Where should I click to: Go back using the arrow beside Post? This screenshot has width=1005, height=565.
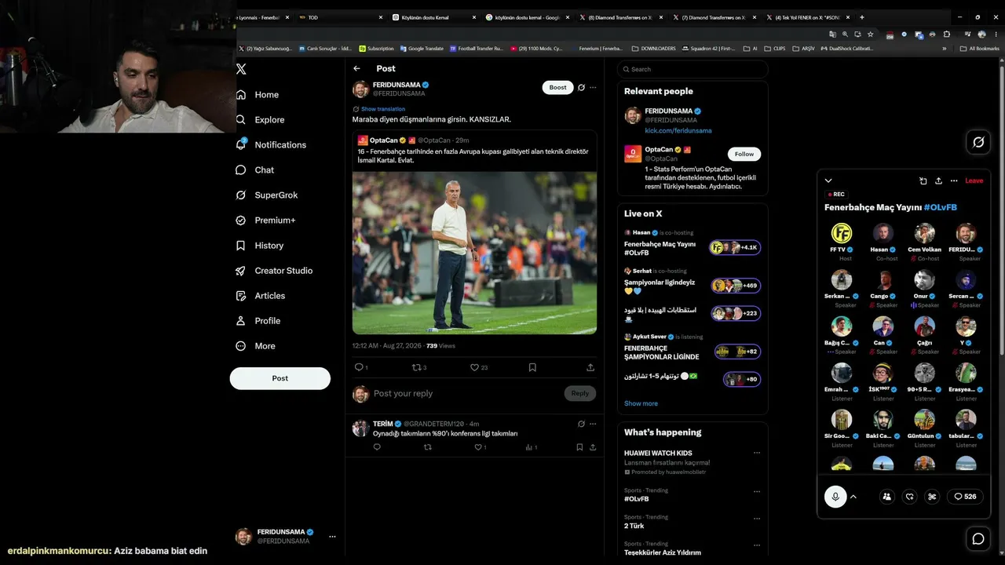pos(357,69)
